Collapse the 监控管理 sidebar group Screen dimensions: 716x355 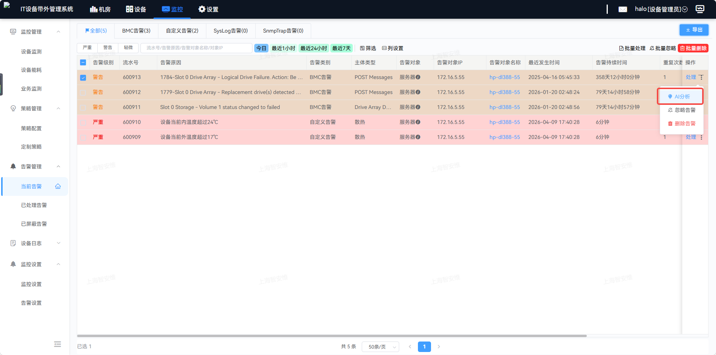click(x=35, y=32)
